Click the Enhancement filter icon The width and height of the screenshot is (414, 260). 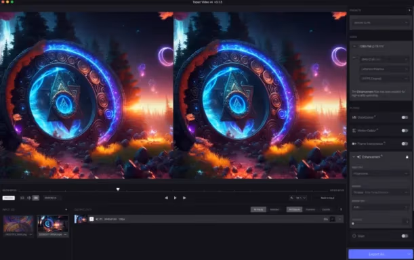(359, 157)
